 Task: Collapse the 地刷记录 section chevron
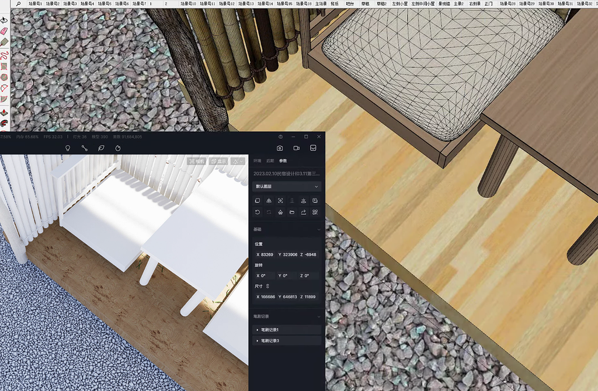tap(319, 316)
